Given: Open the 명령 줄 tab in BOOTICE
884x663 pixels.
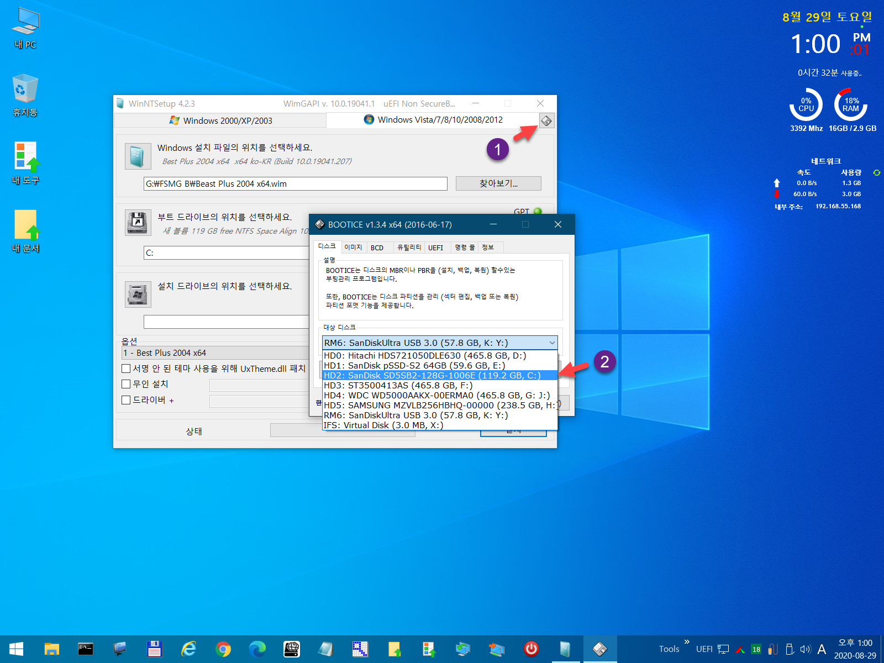Looking at the screenshot, I should [x=465, y=248].
